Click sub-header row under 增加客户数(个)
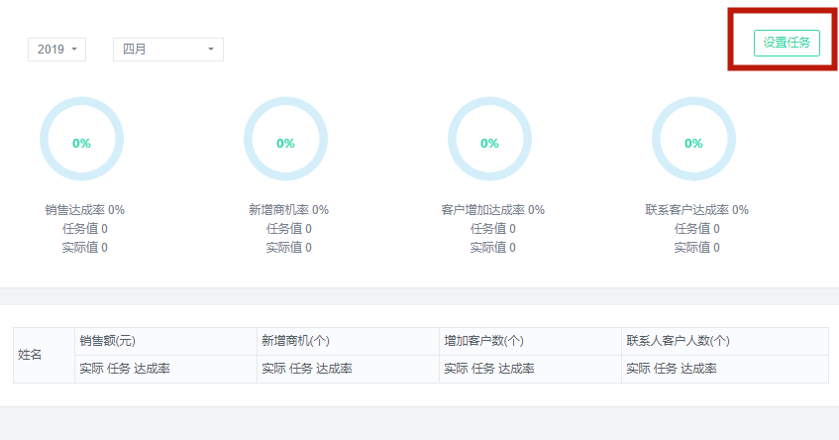 click(489, 369)
